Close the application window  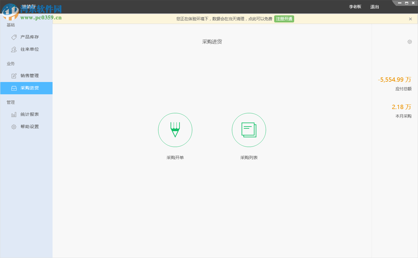click(413, 3)
